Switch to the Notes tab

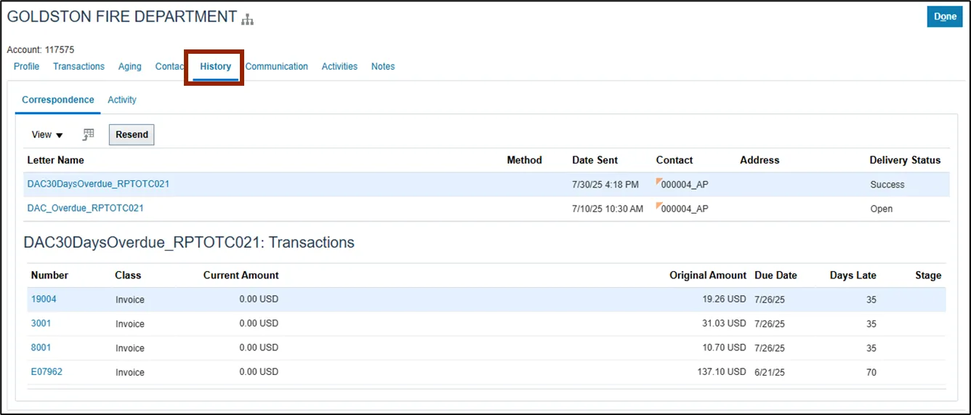click(x=383, y=66)
